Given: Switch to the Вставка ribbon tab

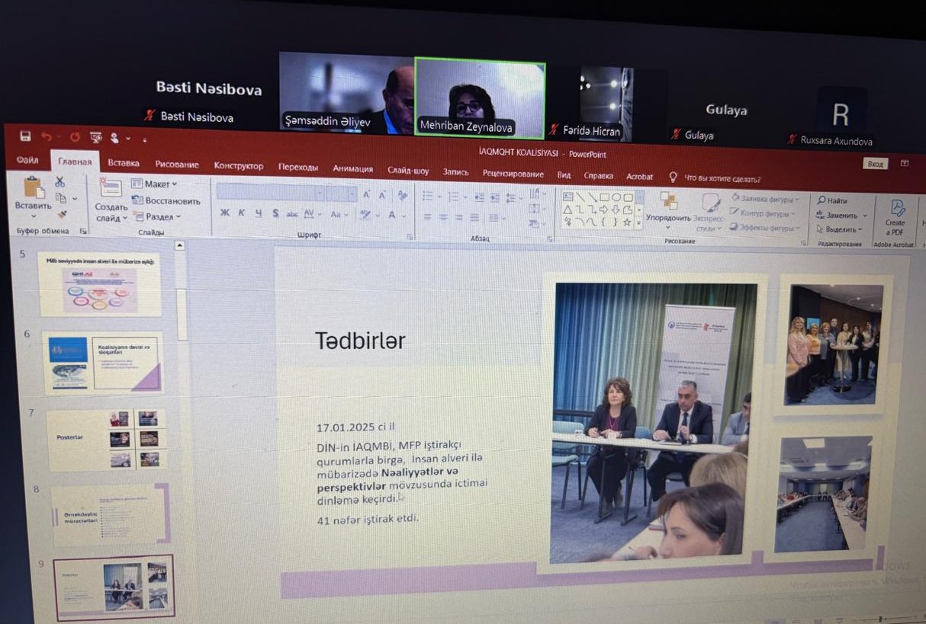Looking at the screenshot, I should [124, 163].
